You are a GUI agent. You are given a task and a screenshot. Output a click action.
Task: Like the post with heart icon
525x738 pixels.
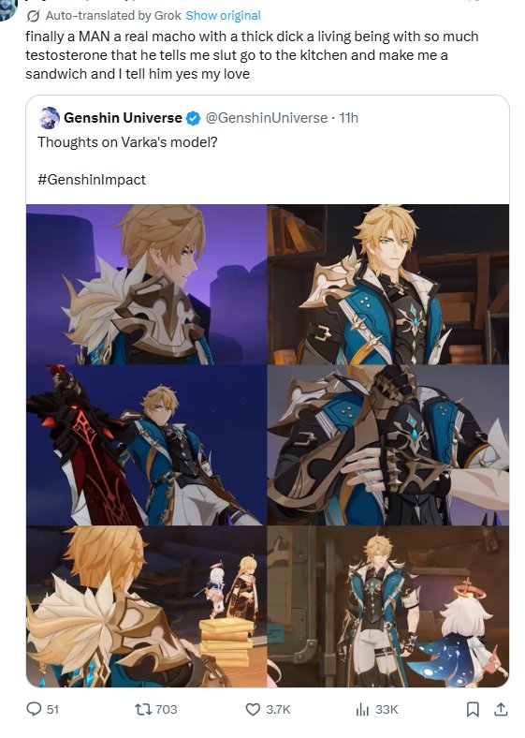(x=253, y=709)
